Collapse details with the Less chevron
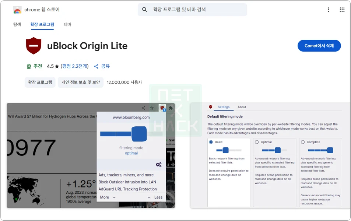Image resolution: width=351 pixels, height=221 pixels. (x=149, y=197)
